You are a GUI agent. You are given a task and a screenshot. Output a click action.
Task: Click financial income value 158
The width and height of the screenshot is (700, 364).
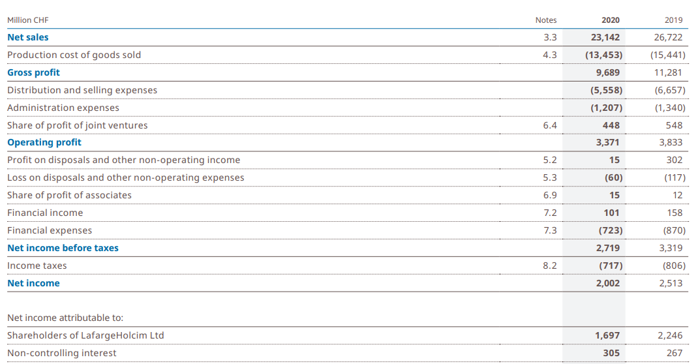(675, 213)
